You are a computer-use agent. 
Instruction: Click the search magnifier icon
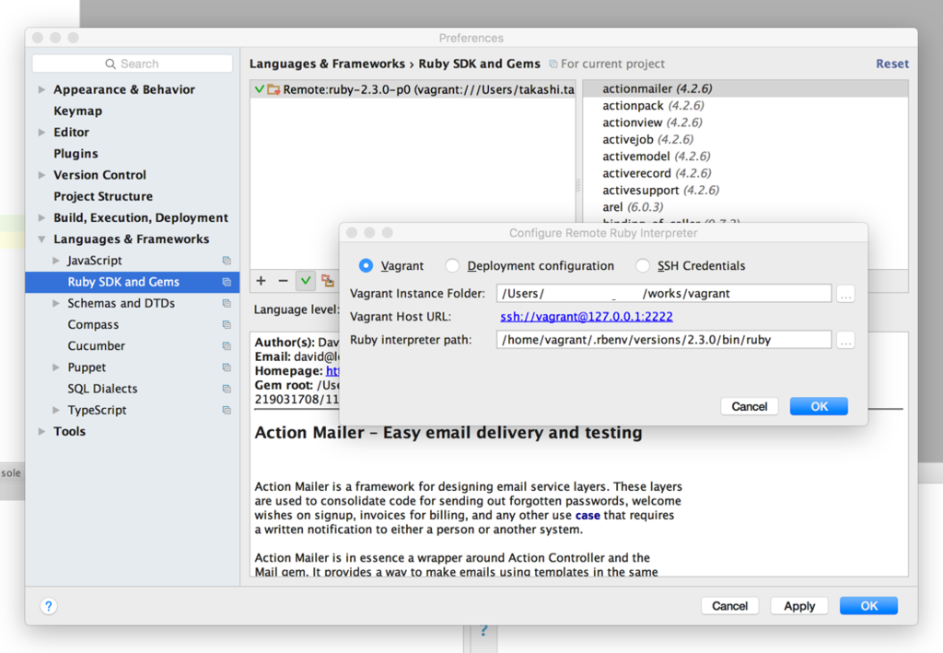[111, 64]
